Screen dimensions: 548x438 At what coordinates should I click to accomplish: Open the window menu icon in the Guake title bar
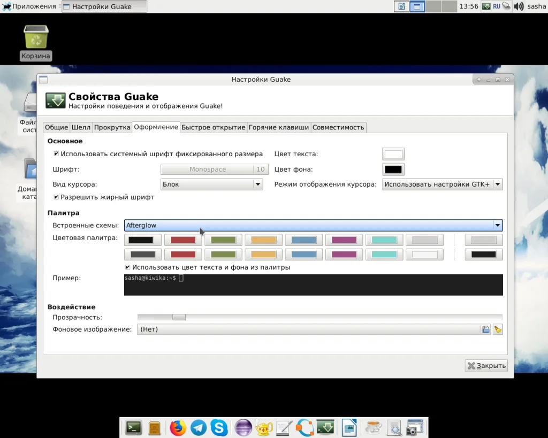point(43,80)
